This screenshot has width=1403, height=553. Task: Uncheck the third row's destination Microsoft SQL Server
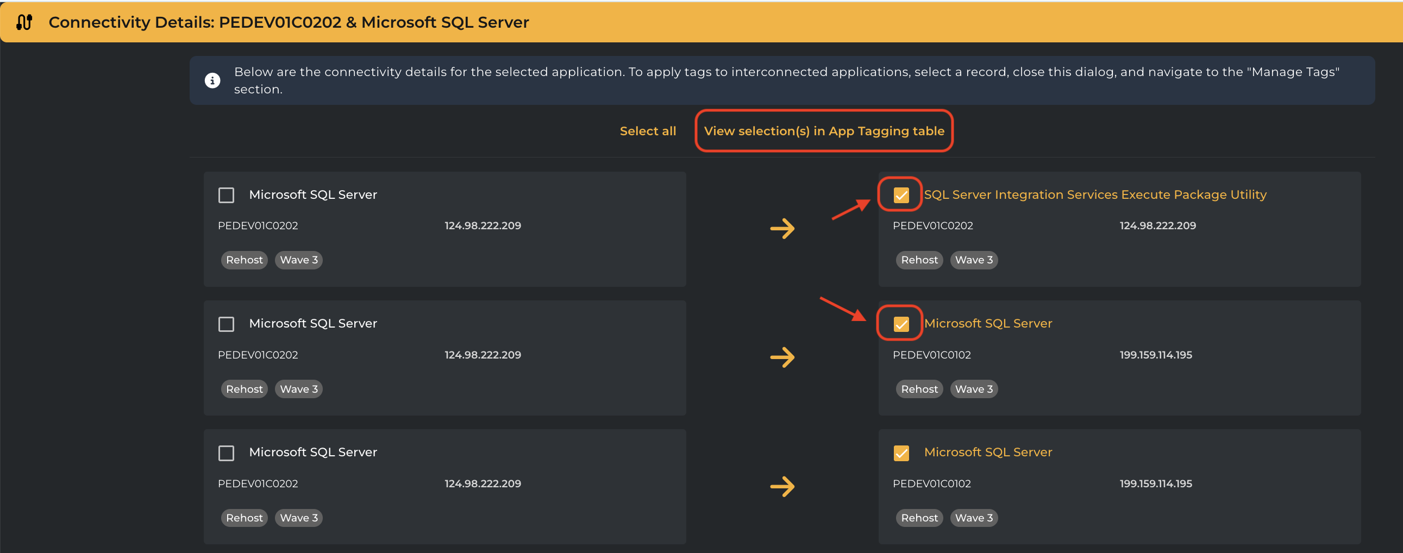coord(901,453)
